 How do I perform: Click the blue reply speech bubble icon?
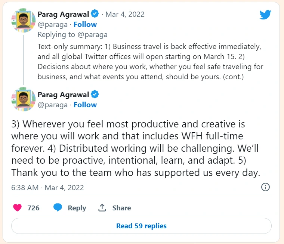58,208
